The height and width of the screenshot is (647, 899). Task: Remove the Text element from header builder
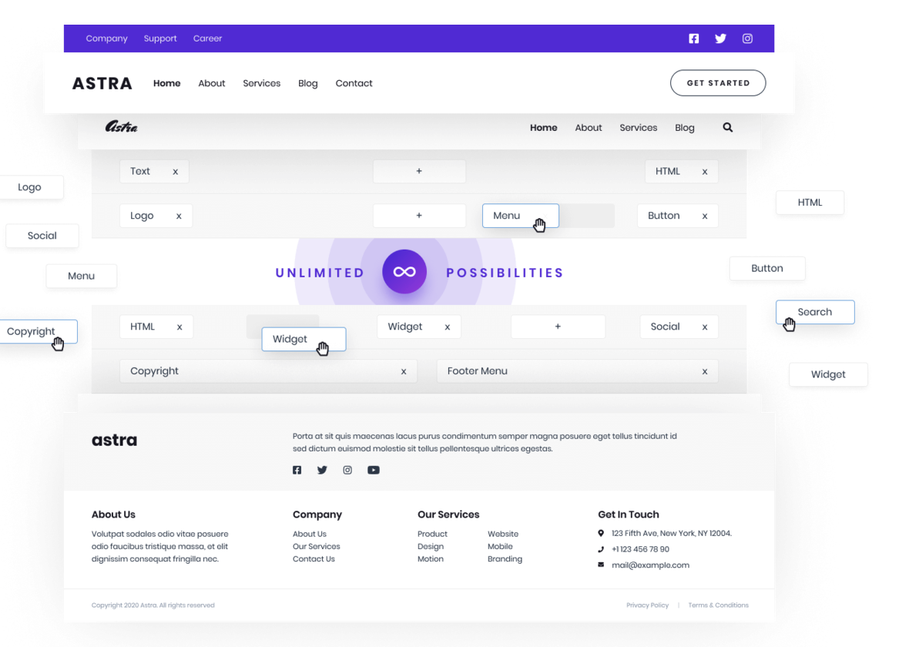click(175, 172)
